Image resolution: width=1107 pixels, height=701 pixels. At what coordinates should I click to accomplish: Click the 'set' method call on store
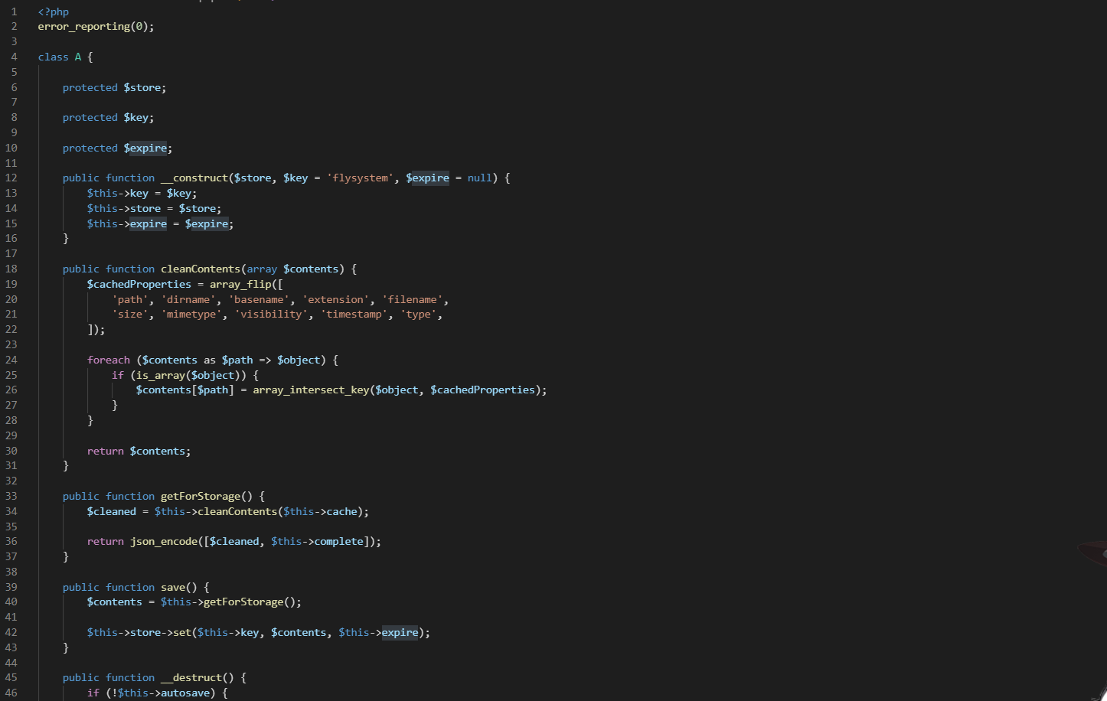pyautogui.click(x=182, y=633)
